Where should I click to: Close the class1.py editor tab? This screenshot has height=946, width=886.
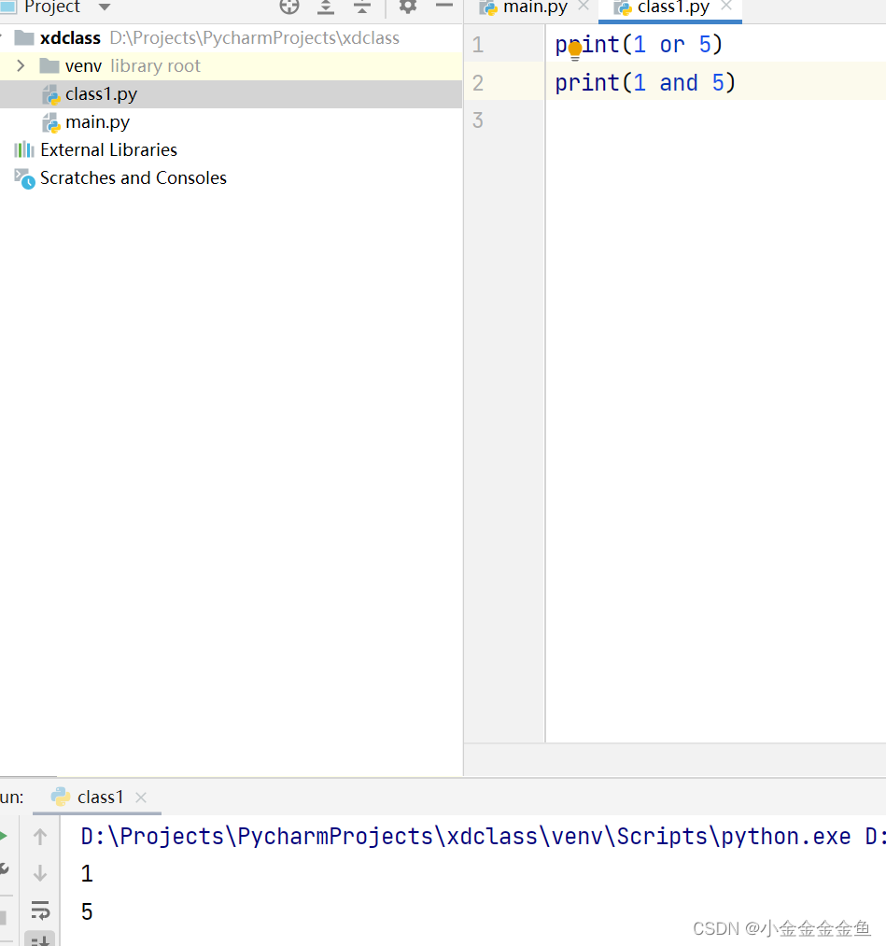tap(726, 7)
